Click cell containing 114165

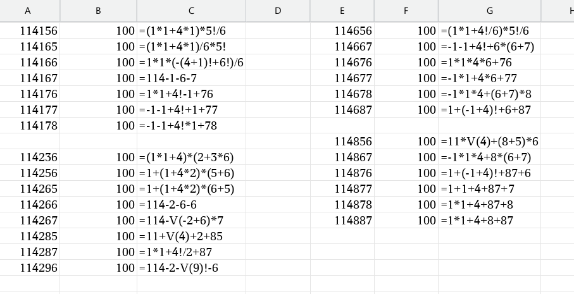(30, 47)
